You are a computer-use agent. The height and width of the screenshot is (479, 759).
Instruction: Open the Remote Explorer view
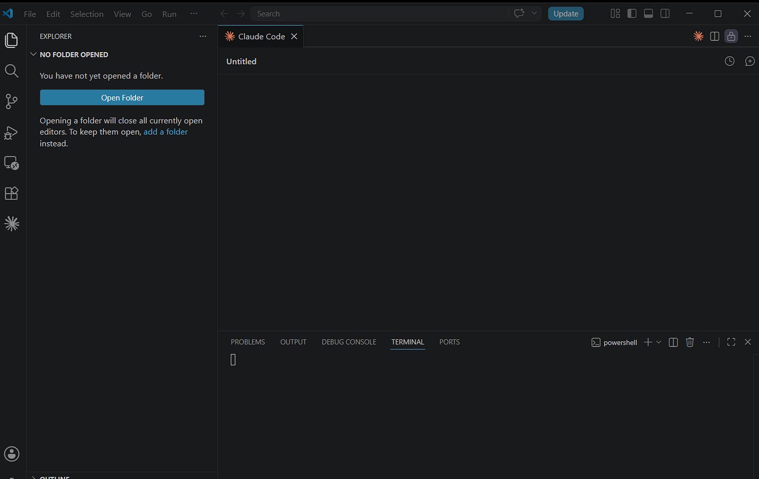click(11, 163)
